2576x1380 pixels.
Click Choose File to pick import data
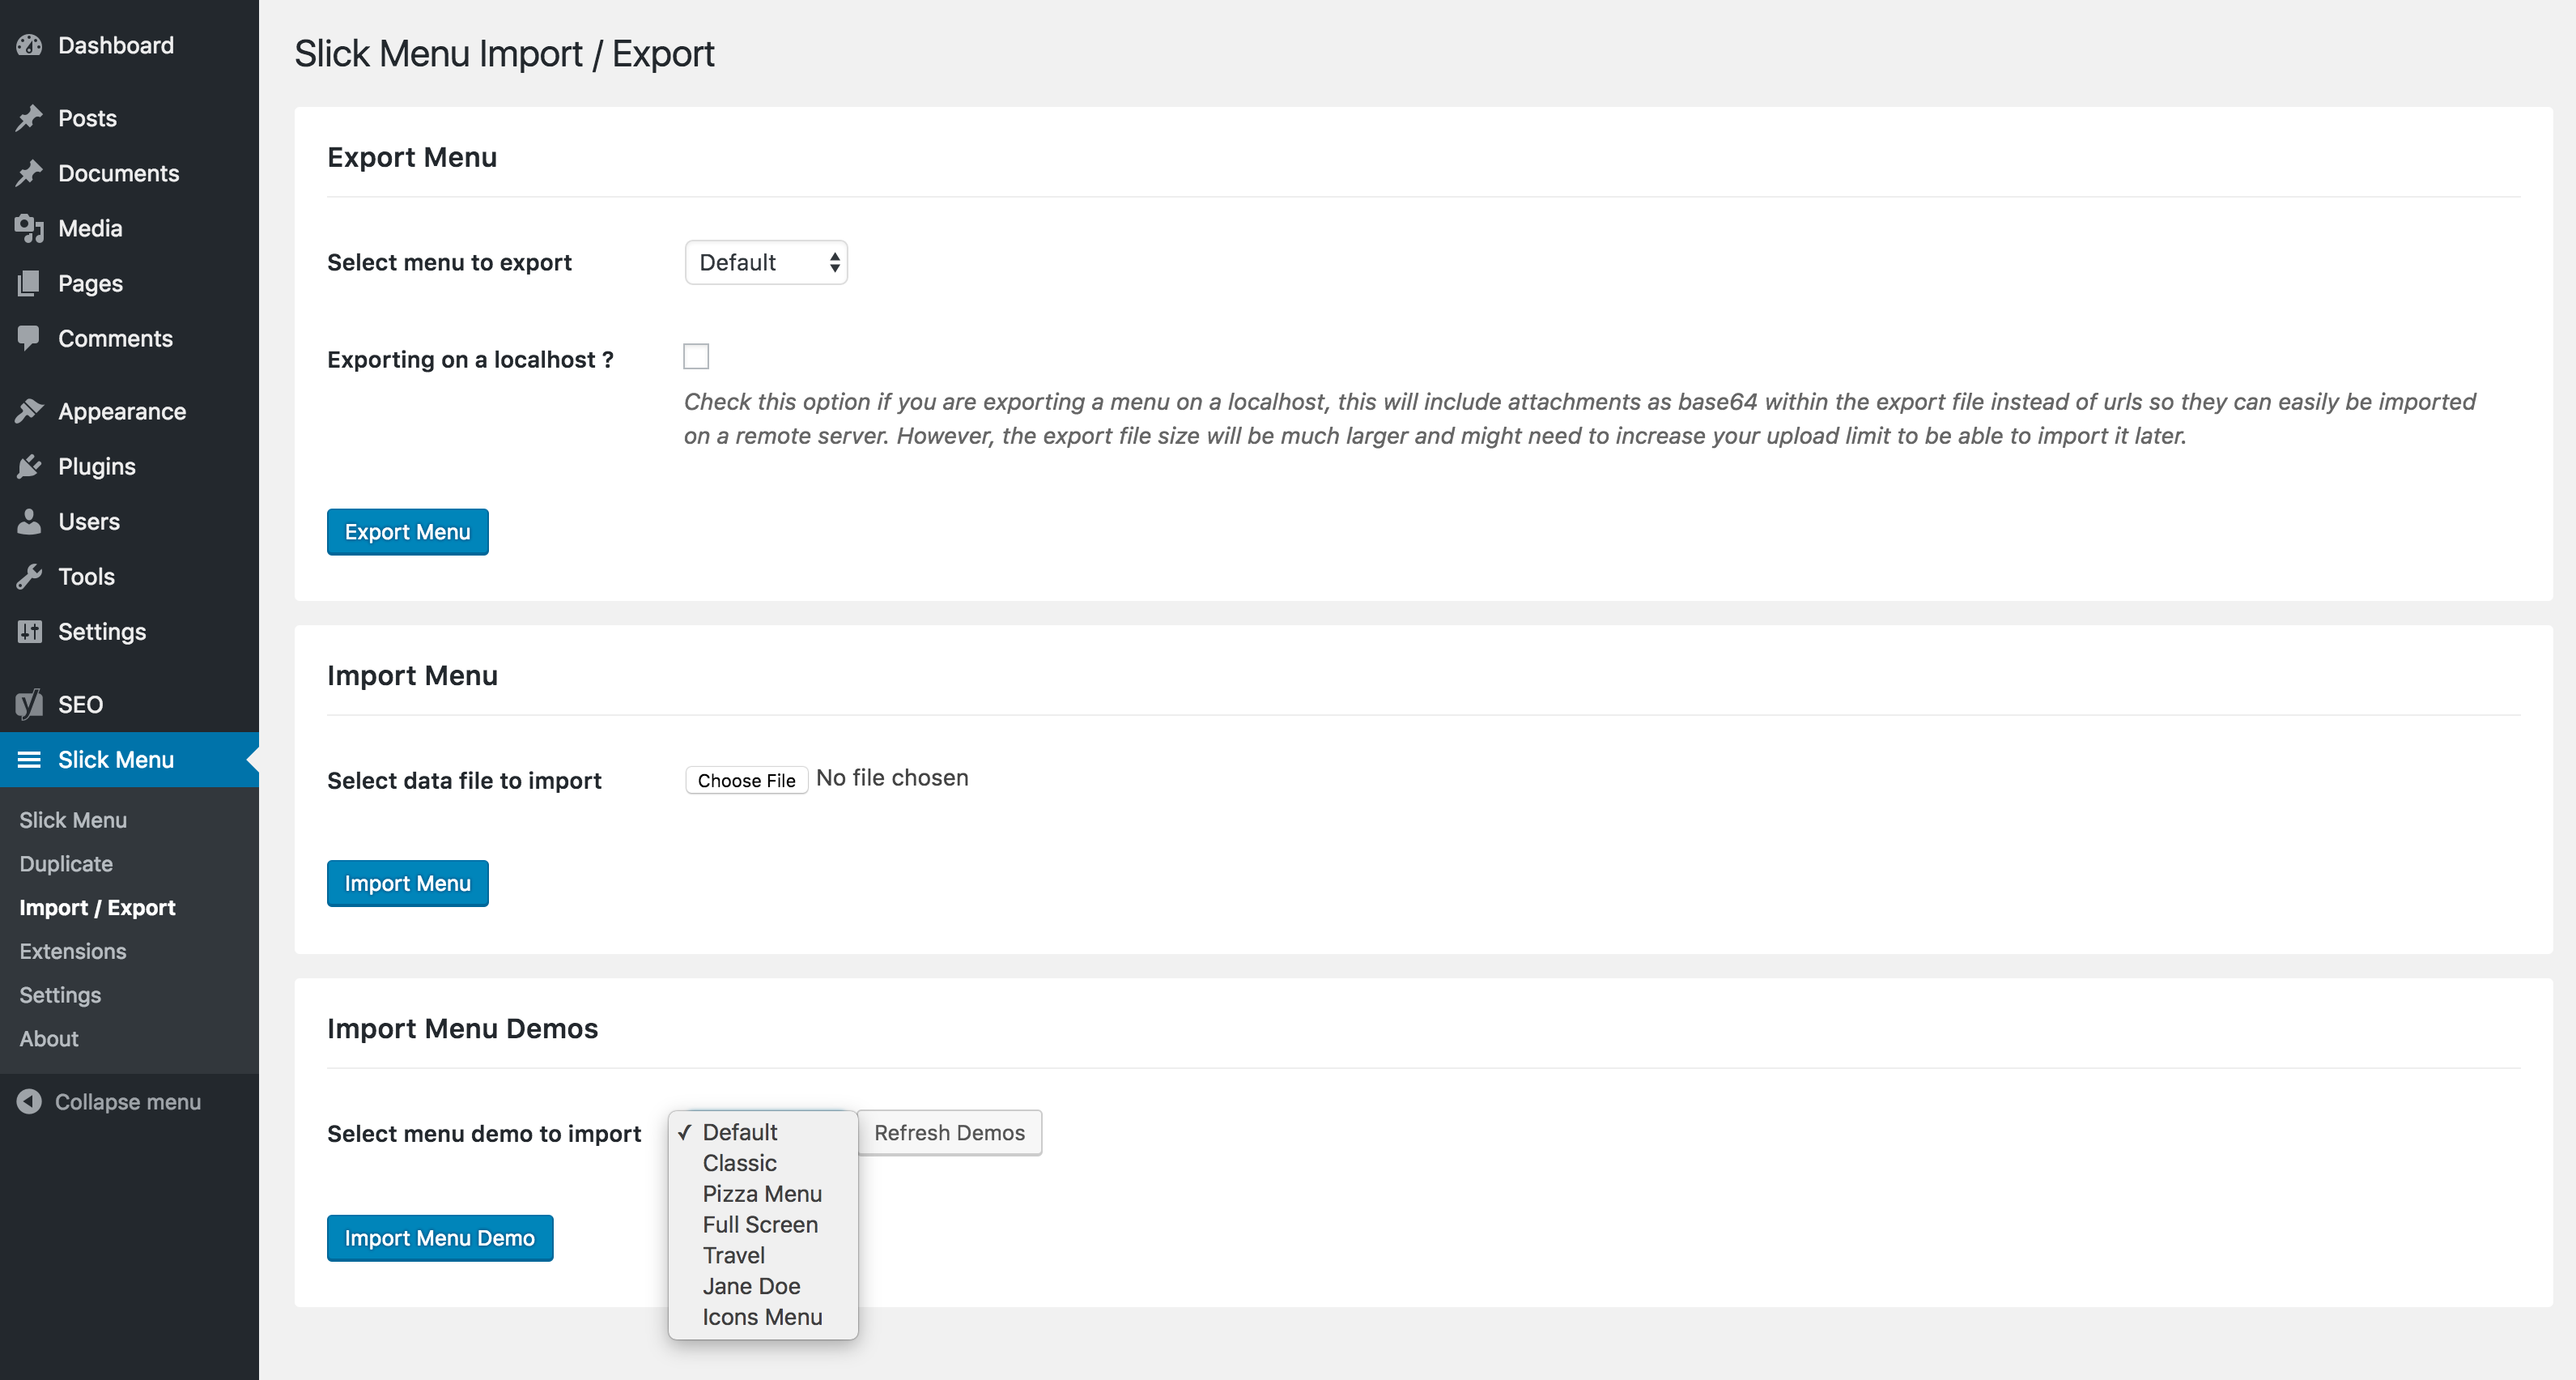pyautogui.click(x=746, y=781)
